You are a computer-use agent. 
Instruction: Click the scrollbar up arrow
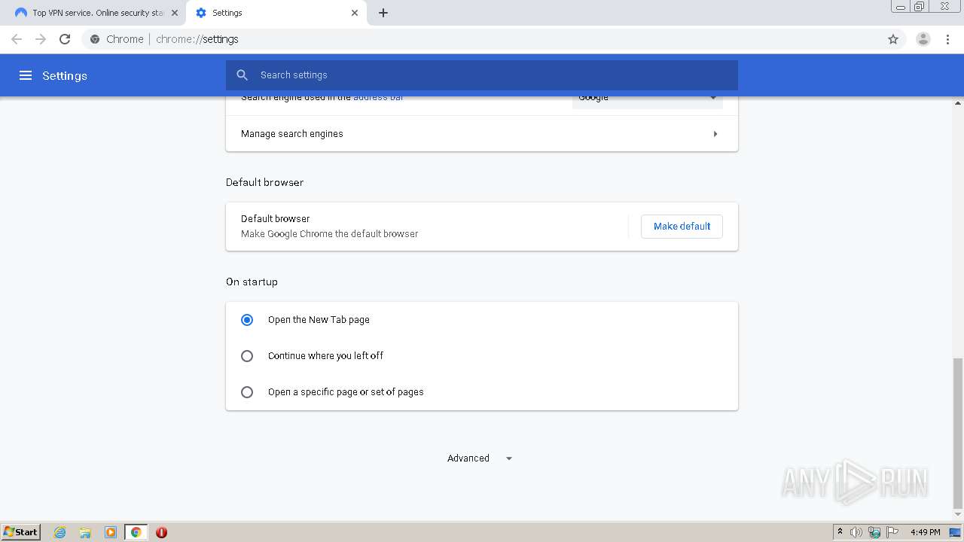click(958, 102)
